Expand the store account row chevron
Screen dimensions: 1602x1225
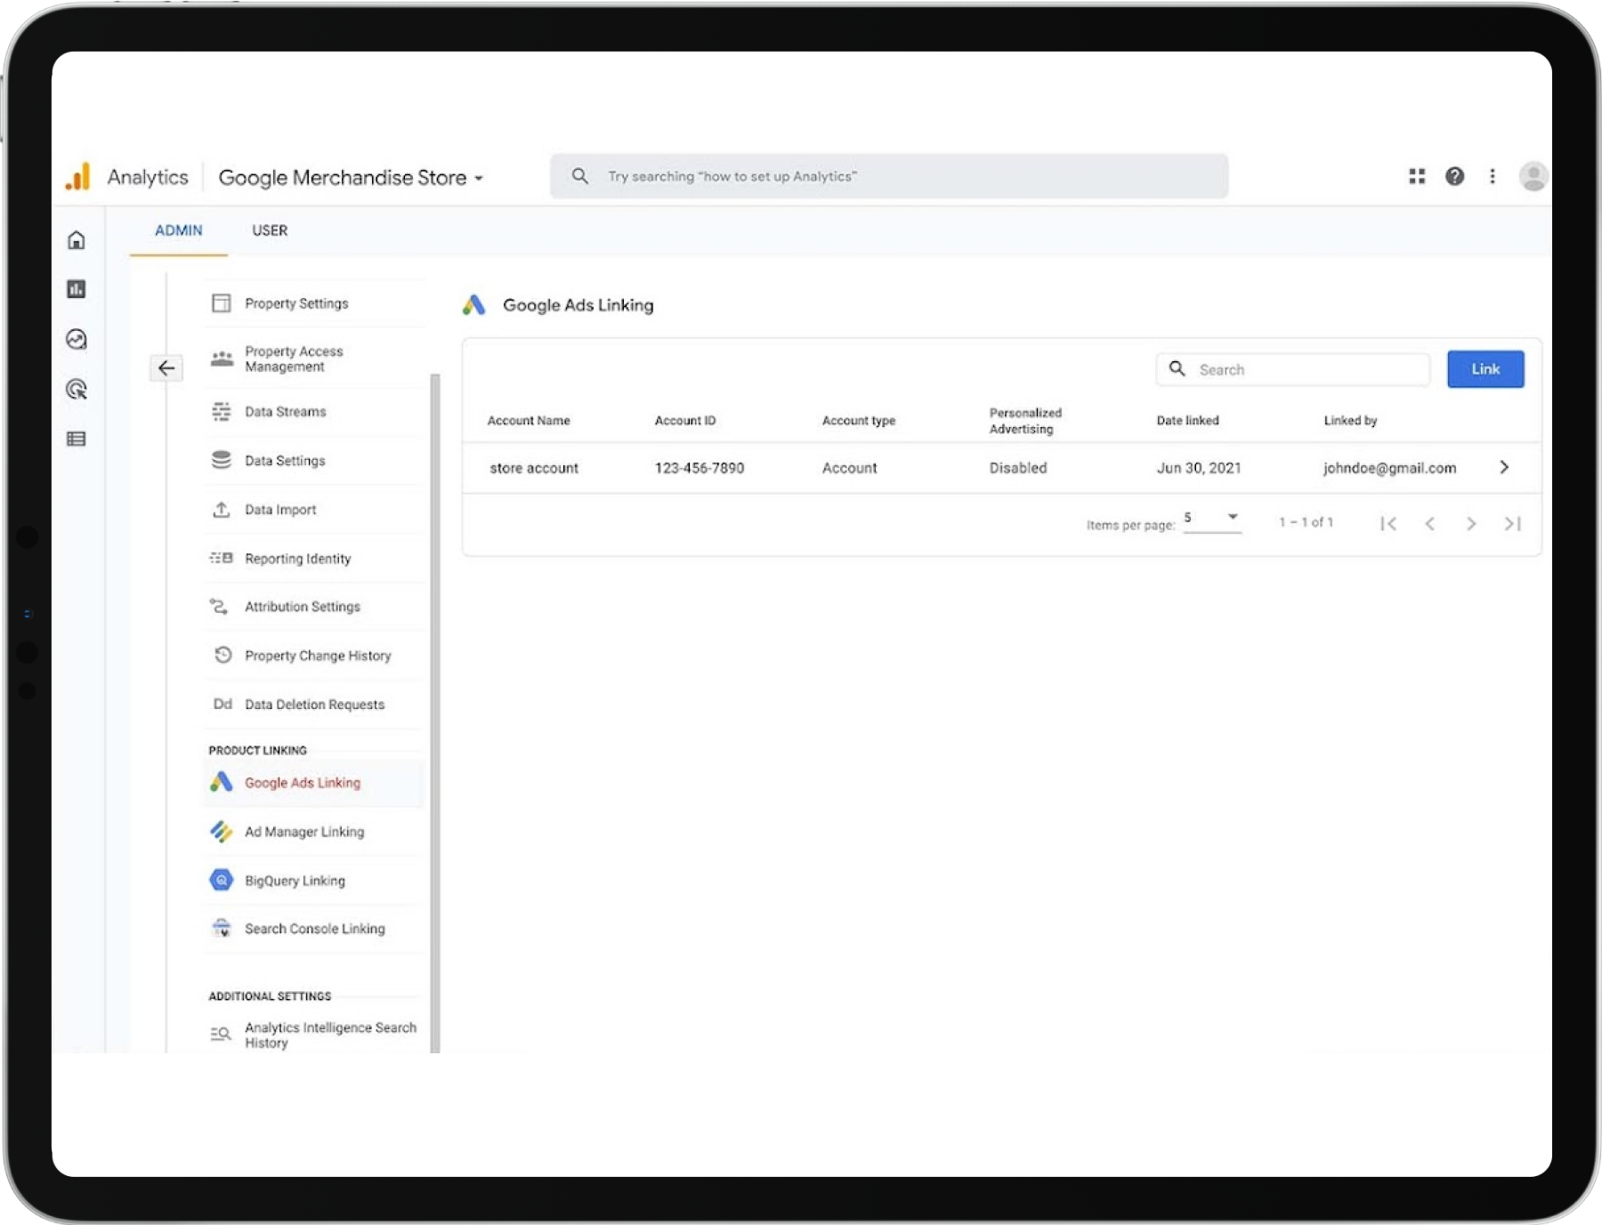click(x=1504, y=468)
